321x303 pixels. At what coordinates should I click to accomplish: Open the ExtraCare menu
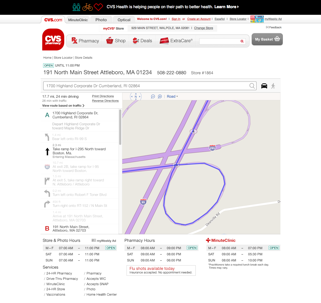coord(176,41)
